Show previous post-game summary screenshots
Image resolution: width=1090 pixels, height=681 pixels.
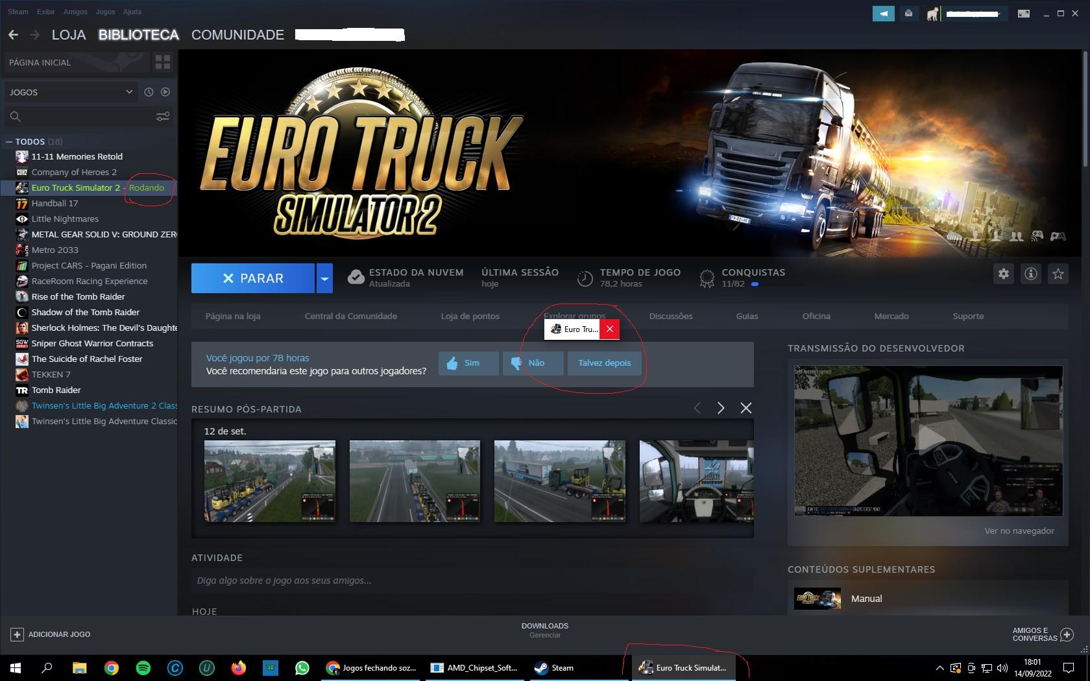pyautogui.click(x=697, y=408)
